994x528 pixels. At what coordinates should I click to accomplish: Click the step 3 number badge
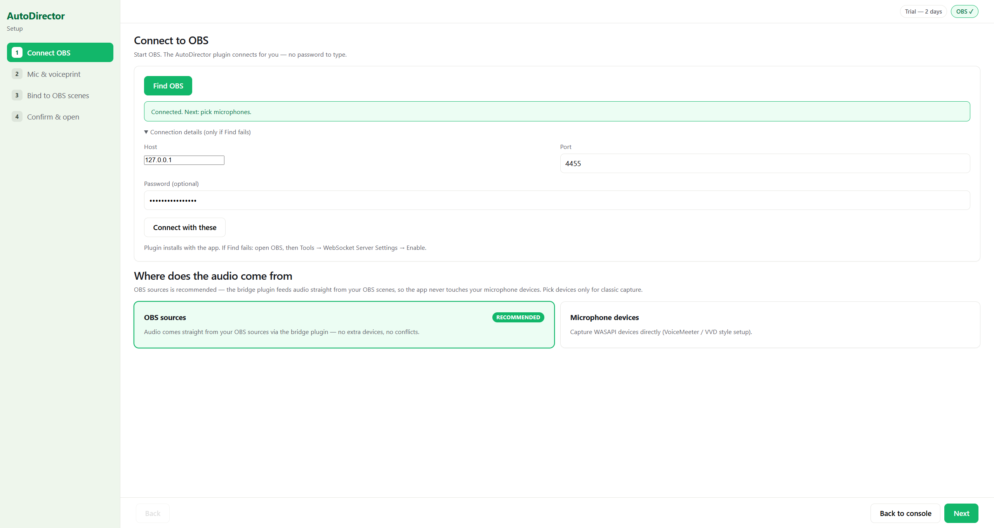point(17,95)
